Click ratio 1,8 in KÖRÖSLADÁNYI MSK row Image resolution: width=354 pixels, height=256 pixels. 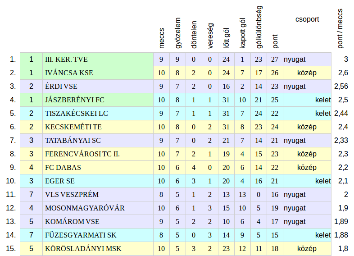click(x=343, y=248)
